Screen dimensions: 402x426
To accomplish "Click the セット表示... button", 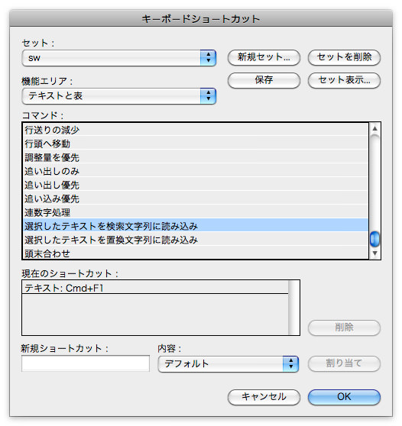I will pos(344,80).
